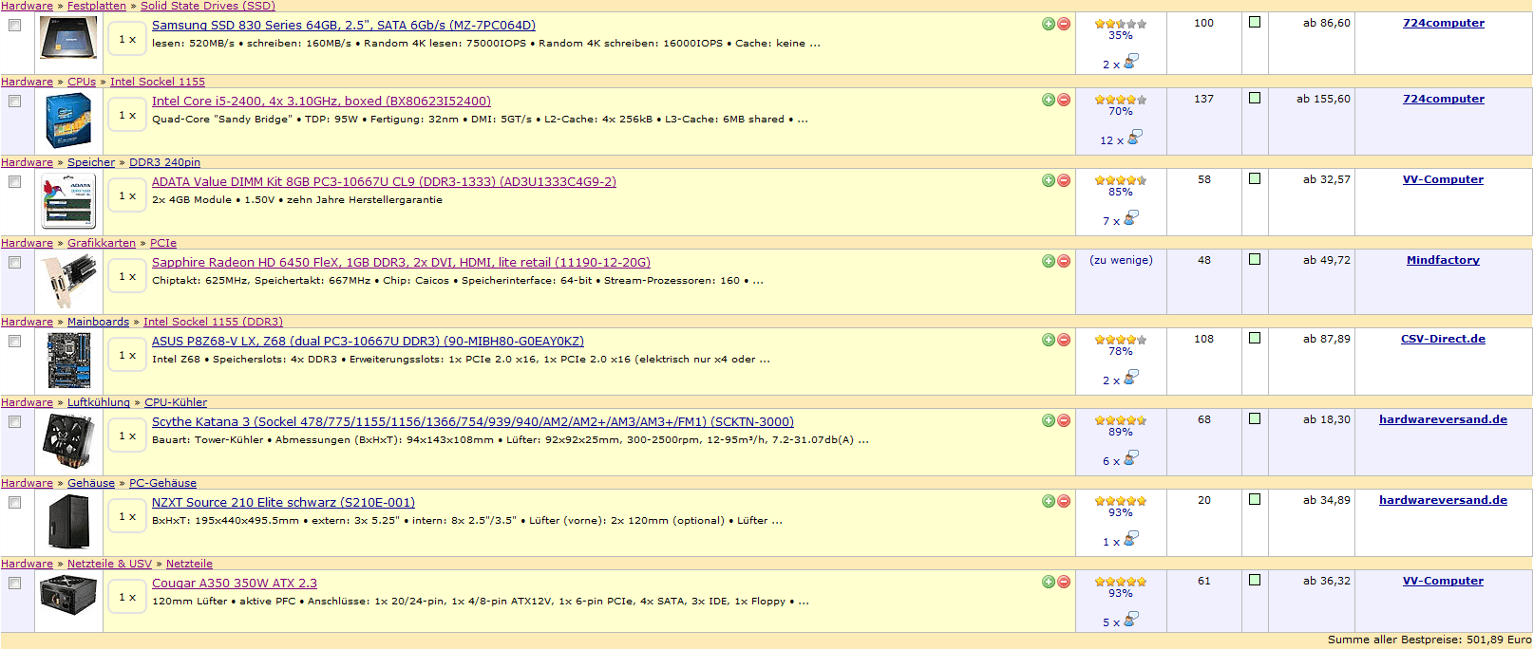
Task: Open the 2 x reviews icon for ASUS P8Z68-V LX
Action: tap(1131, 378)
